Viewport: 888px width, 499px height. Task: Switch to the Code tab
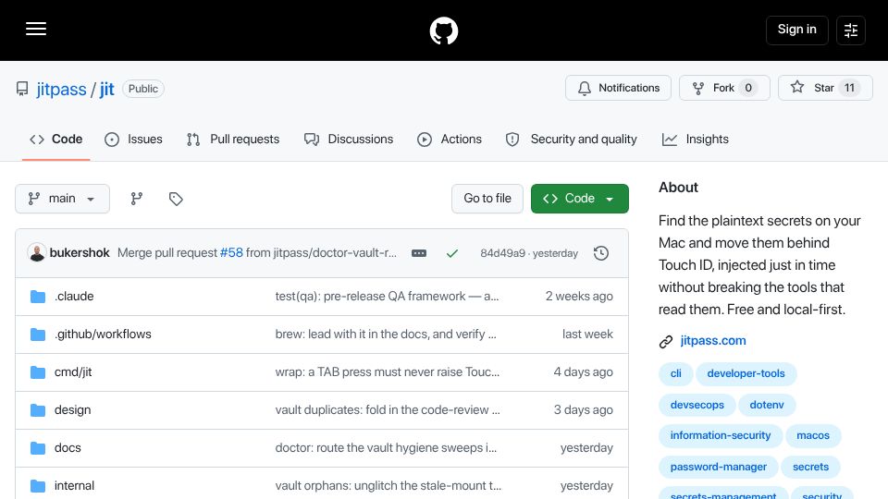tap(56, 140)
